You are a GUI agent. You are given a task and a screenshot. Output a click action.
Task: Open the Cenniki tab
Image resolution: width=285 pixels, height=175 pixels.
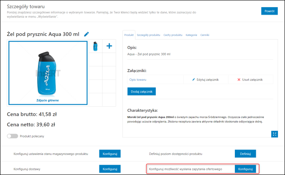click(x=205, y=35)
